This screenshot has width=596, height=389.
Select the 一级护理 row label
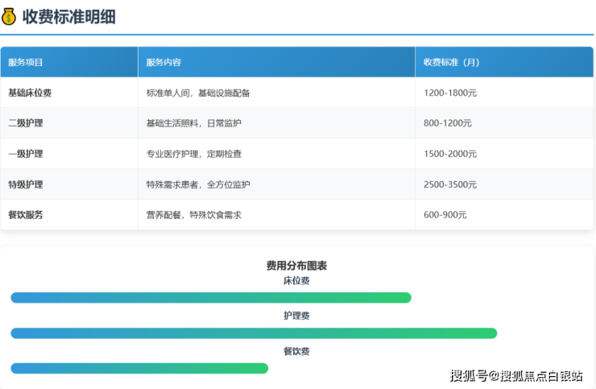click(26, 154)
